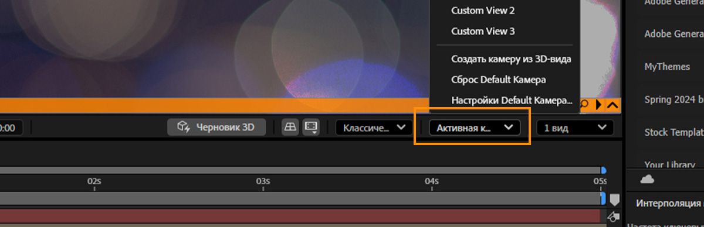Click the composition marker bin icon
Screen dimensions: 704x227
coord(614,200)
